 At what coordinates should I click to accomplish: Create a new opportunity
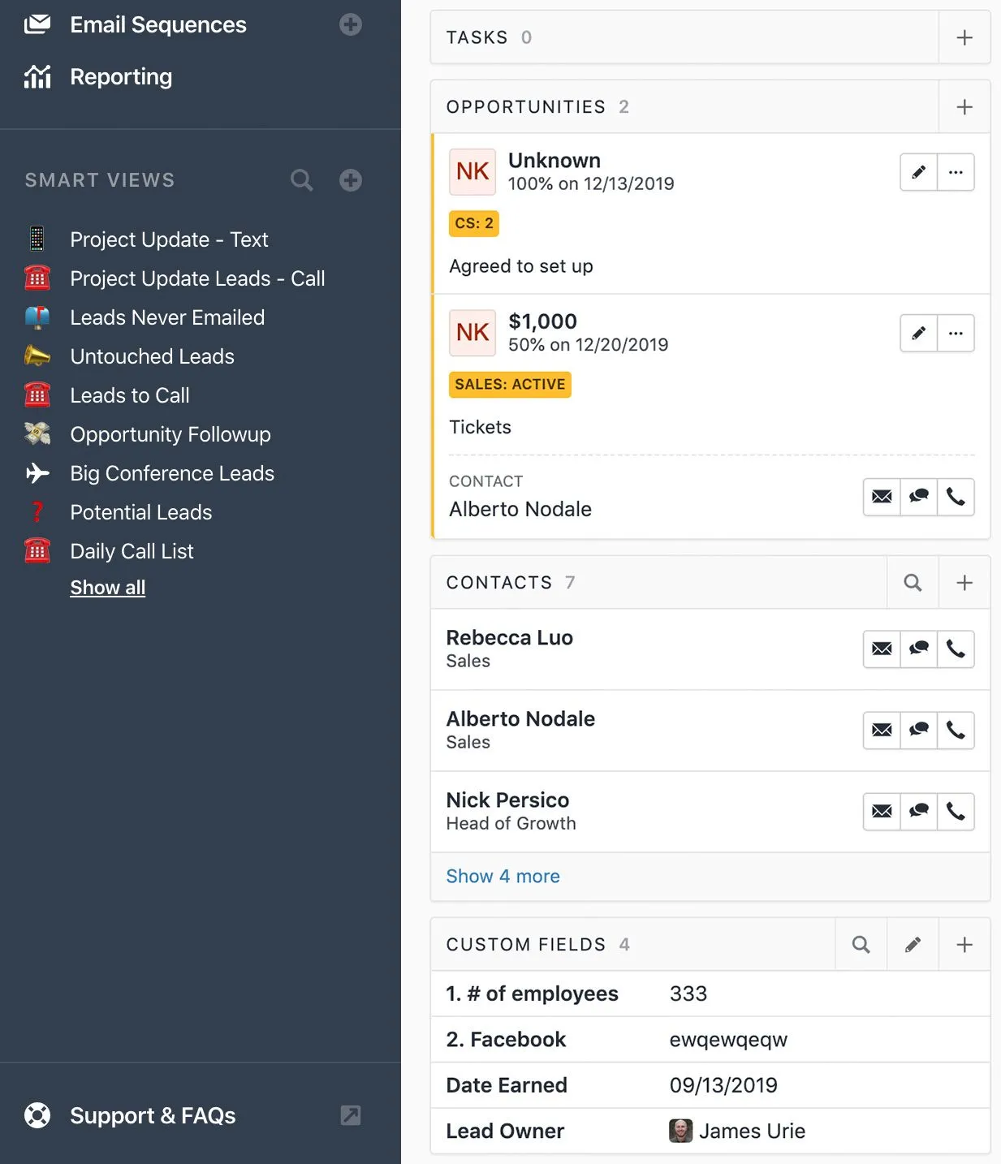coord(964,106)
